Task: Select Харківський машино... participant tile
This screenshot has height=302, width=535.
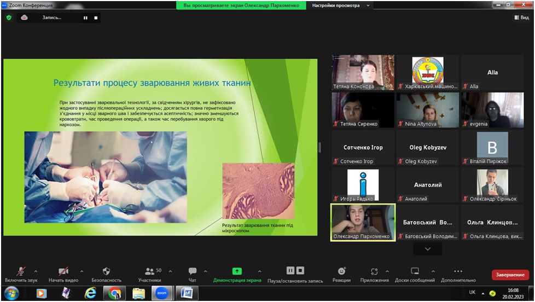Action: [428, 73]
